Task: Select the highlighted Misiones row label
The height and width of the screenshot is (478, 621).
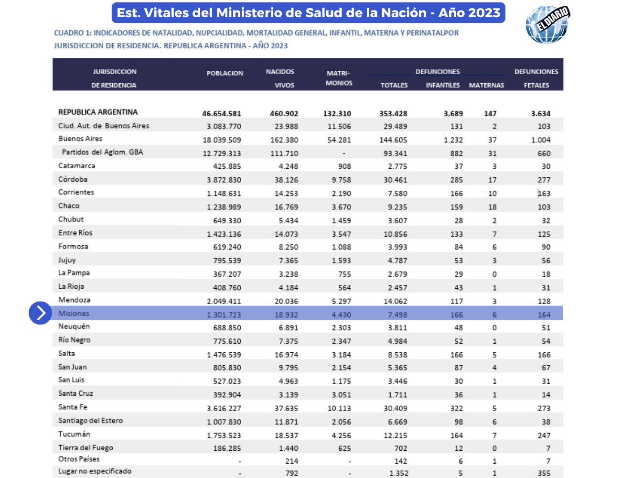Action: click(x=74, y=314)
